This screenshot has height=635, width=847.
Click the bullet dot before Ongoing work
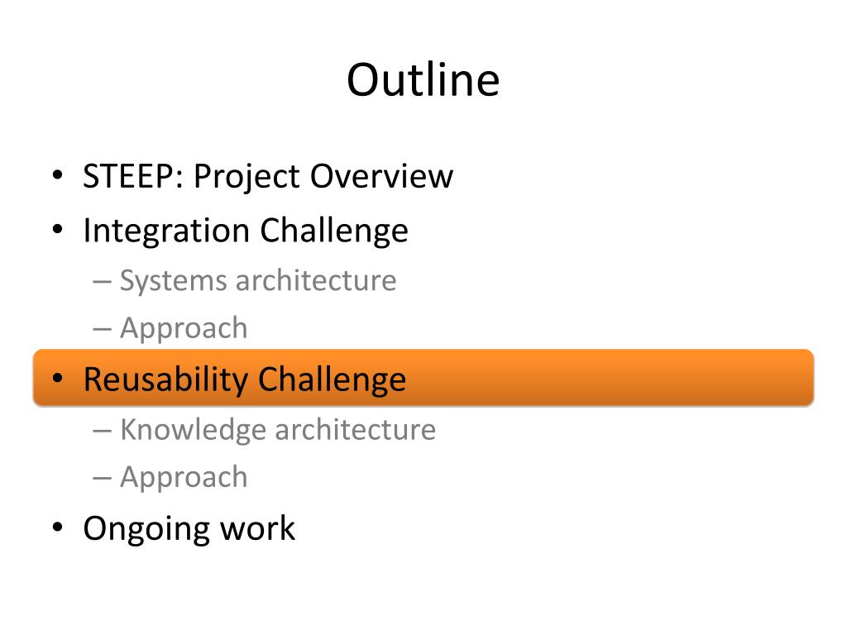tap(57, 527)
